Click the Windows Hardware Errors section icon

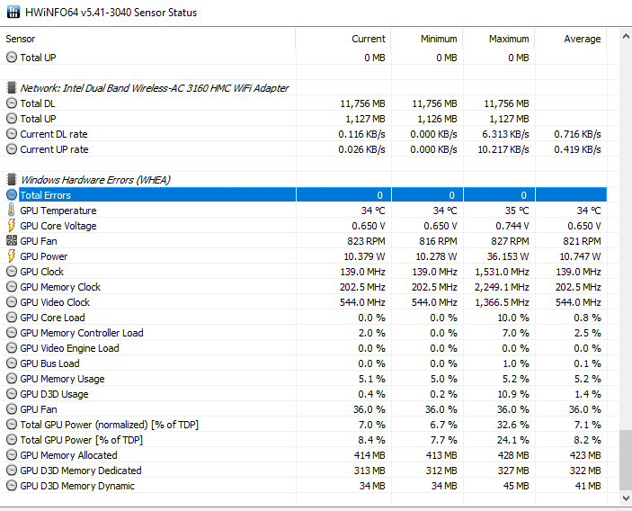tap(12, 180)
